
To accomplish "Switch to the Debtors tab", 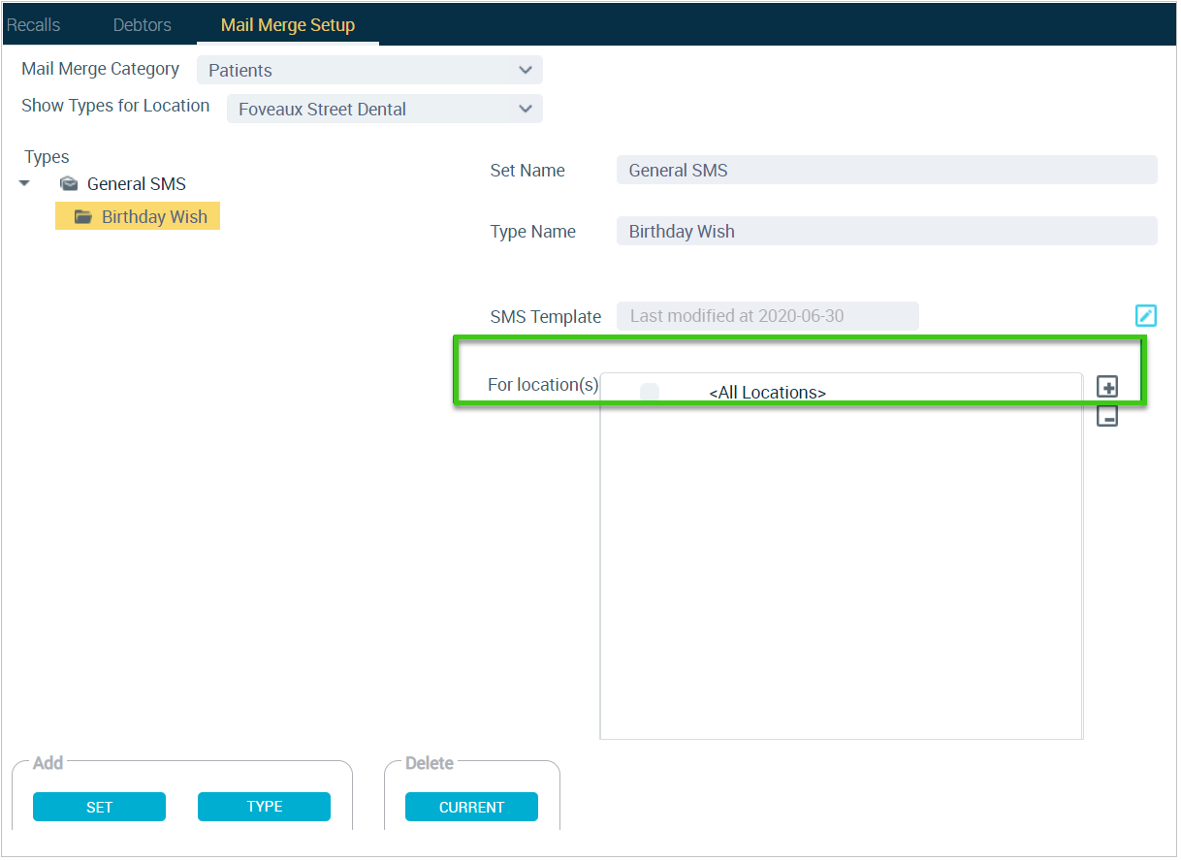I will point(143,25).
